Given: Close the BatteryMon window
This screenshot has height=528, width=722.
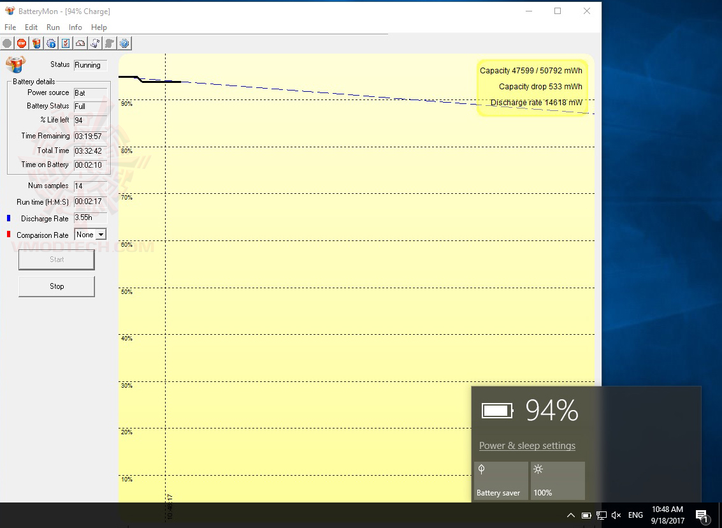Looking at the screenshot, I should coord(587,11).
